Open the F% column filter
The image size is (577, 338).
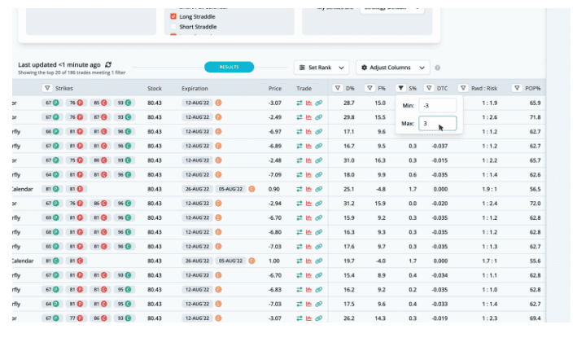[369, 88]
